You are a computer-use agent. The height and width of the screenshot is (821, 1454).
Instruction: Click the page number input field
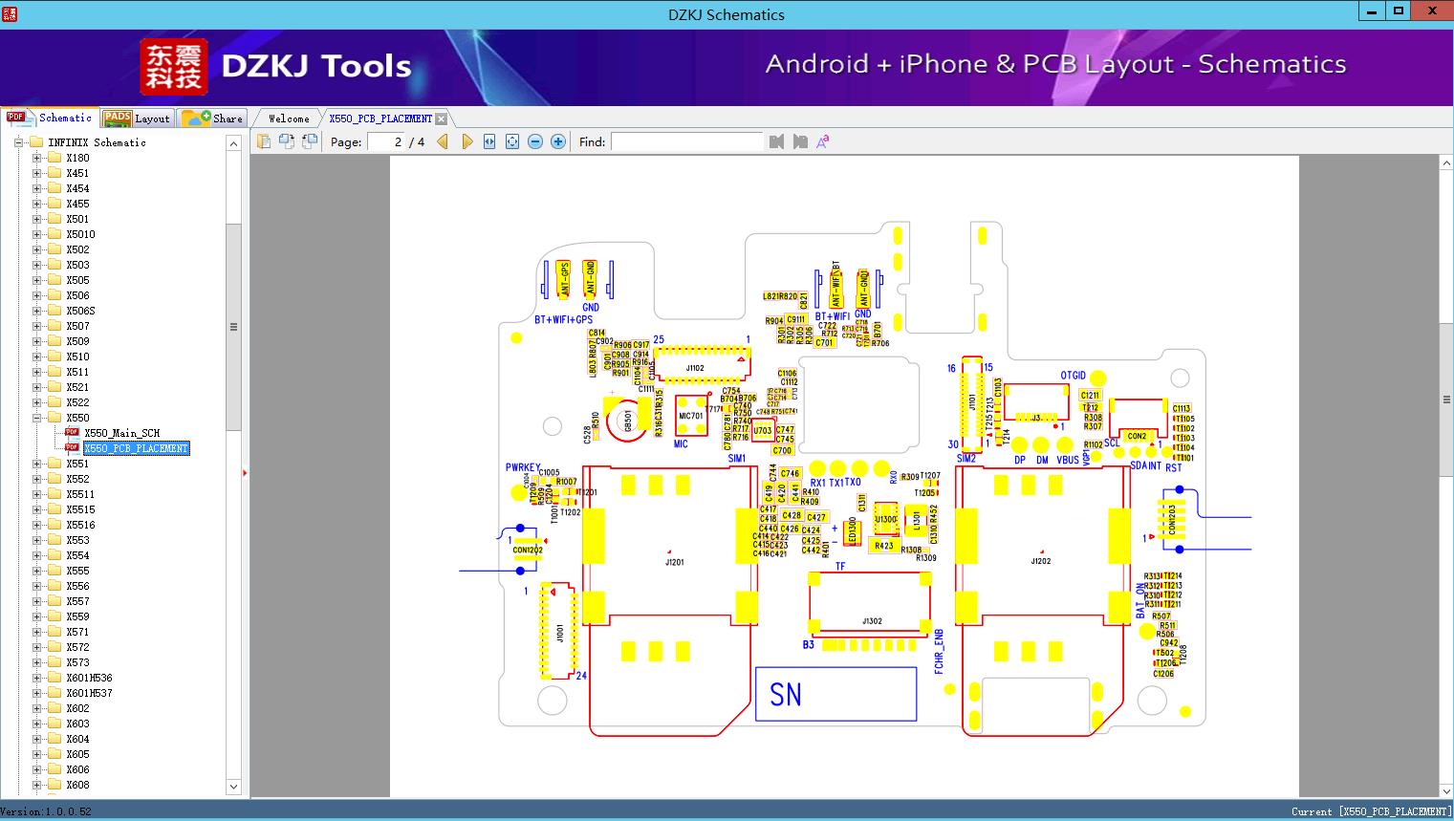coord(386,141)
